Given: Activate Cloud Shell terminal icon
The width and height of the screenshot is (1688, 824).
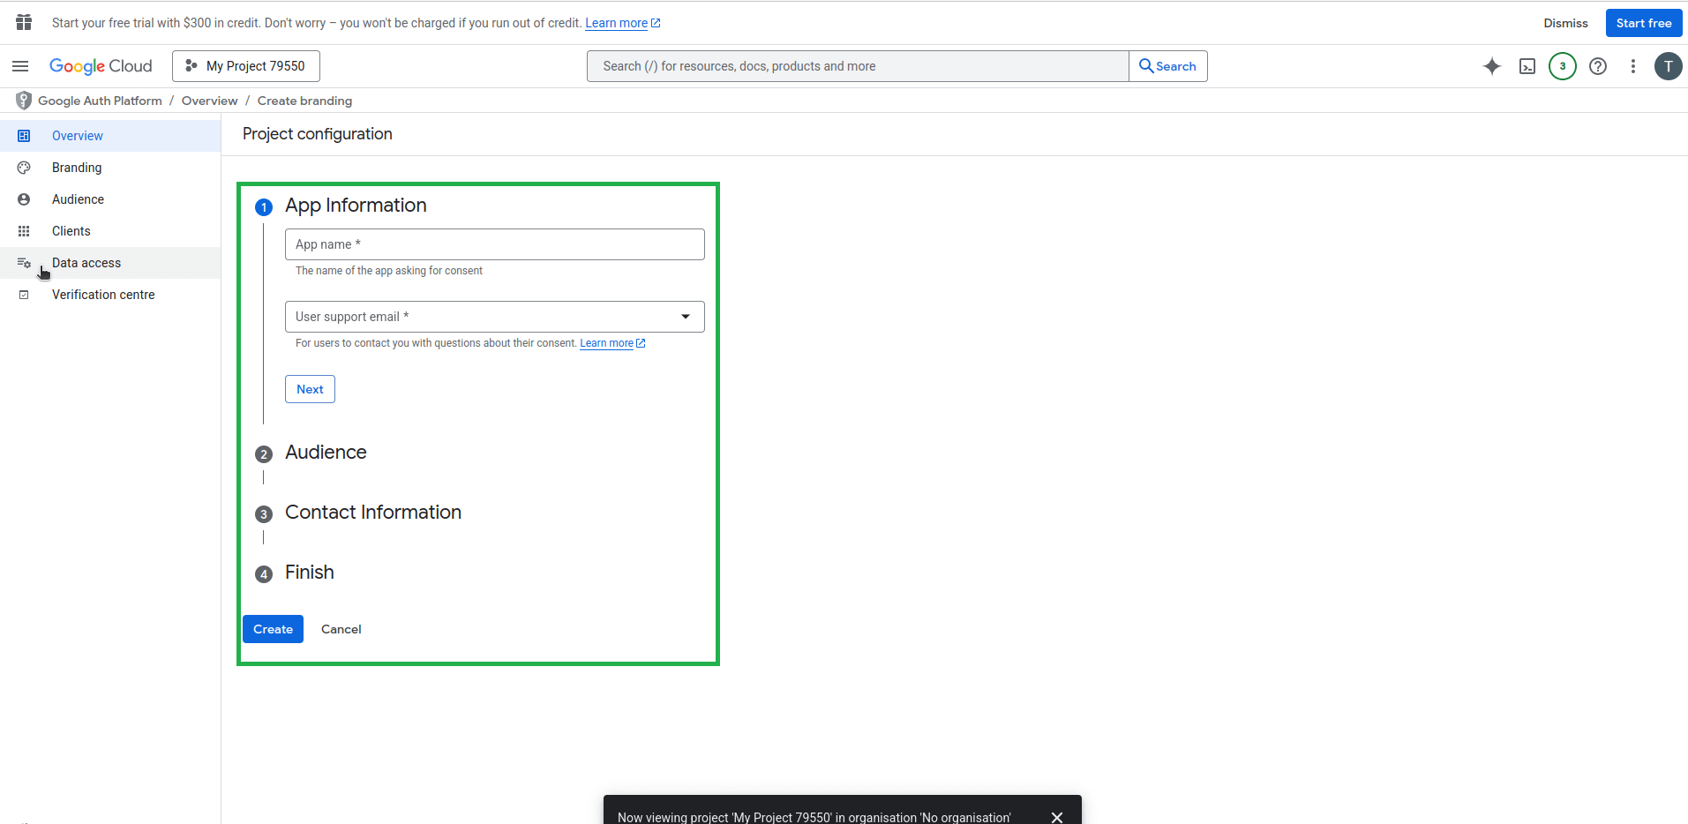Looking at the screenshot, I should [1527, 66].
